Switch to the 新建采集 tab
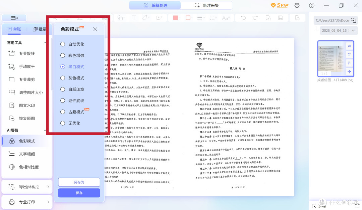This screenshot has height=210, width=362. [x=206, y=5]
